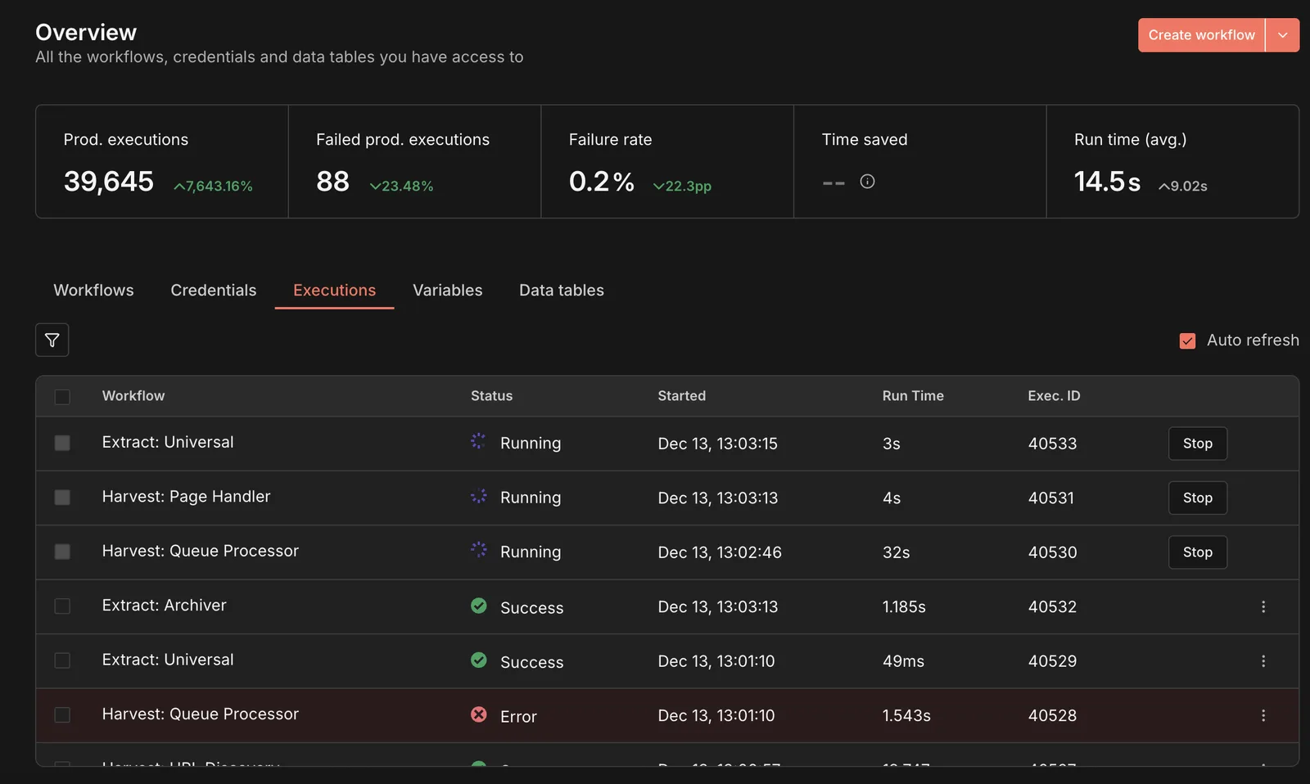The height and width of the screenshot is (784, 1310).
Task: Click the Run Time column header
Action: (x=913, y=396)
